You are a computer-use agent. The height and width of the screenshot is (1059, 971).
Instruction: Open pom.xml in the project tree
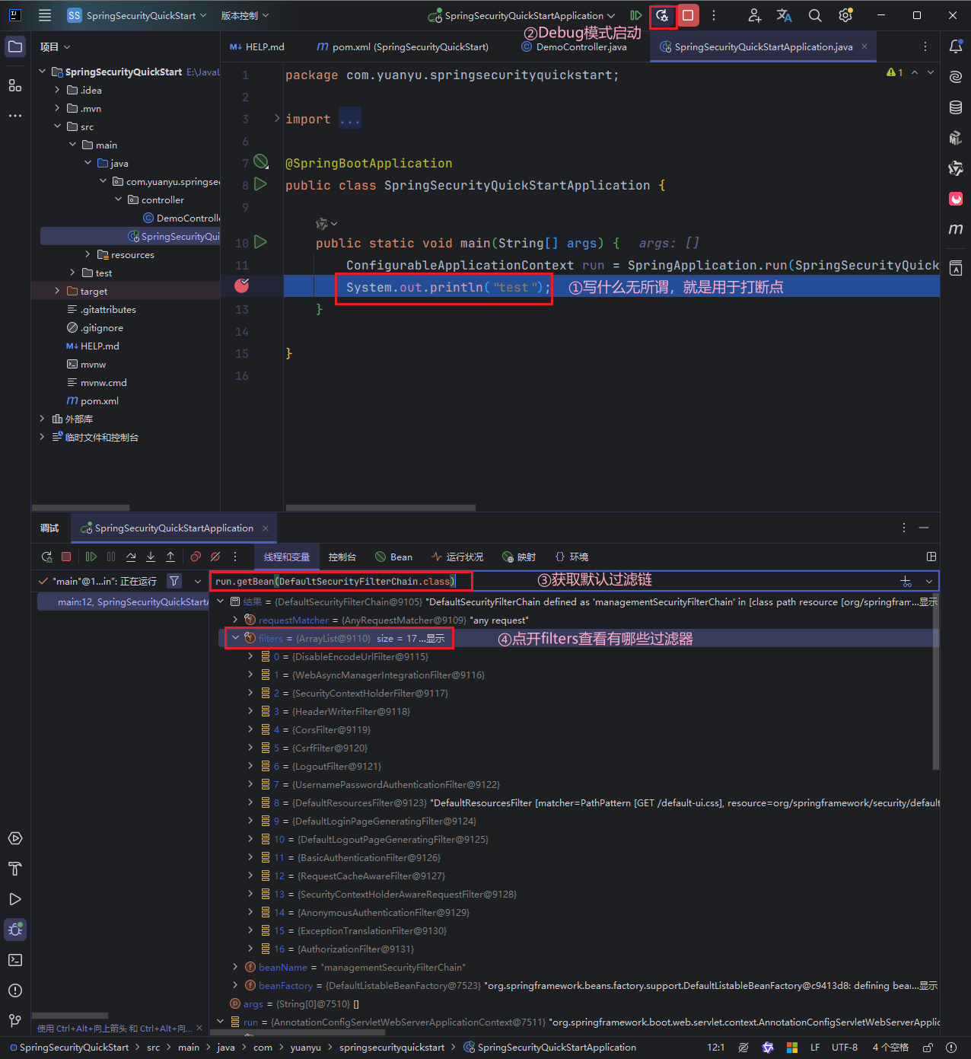click(x=99, y=401)
